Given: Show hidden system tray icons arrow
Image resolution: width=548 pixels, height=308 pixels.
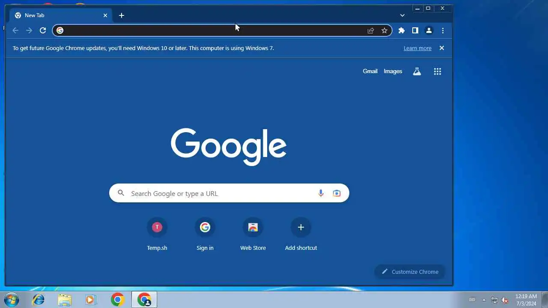Looking at the screenshot, I should pyautogui.click(x=484, y=300).
